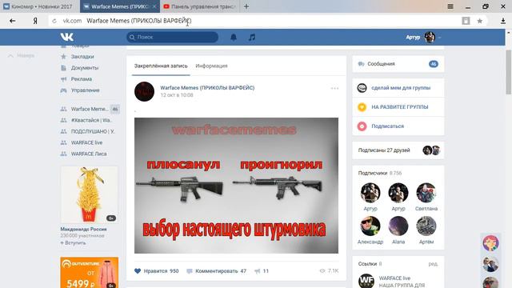The width and height of the screenshot is (512, 288).
Task: Open Реклама in the sidebar
Action: coord(82,79)
